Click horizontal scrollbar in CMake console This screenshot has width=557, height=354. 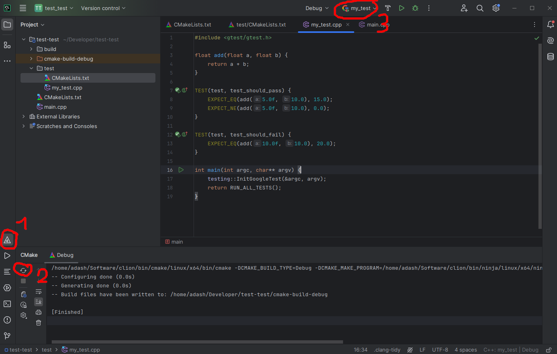(x=197, y=342)
